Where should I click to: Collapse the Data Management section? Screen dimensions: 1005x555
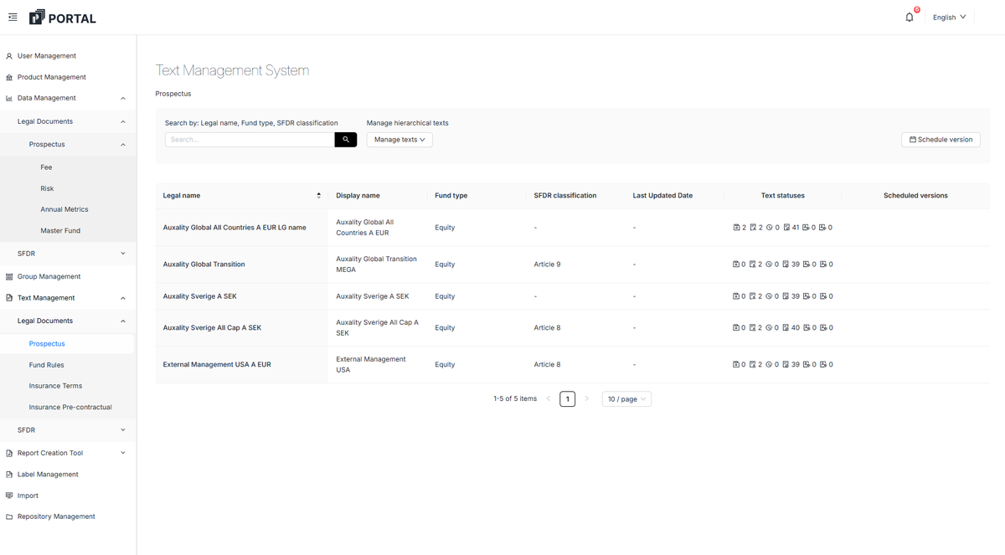click(x=123, y=99)
